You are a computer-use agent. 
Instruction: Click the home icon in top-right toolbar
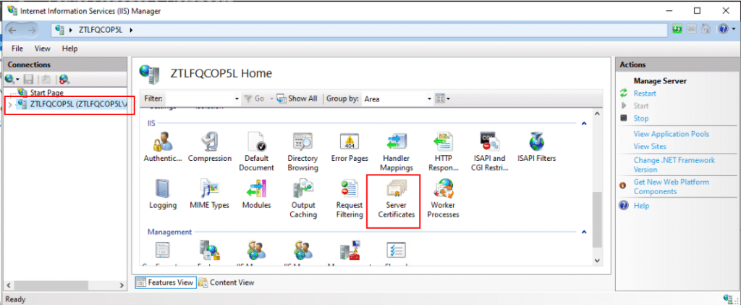(706, 29)
